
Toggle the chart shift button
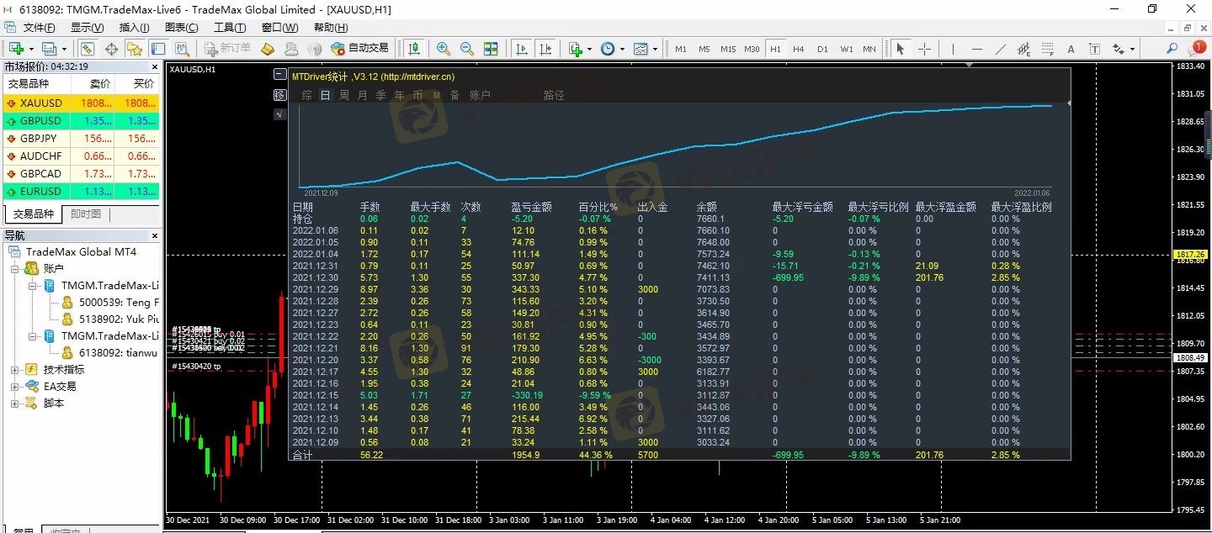[545, 49]
